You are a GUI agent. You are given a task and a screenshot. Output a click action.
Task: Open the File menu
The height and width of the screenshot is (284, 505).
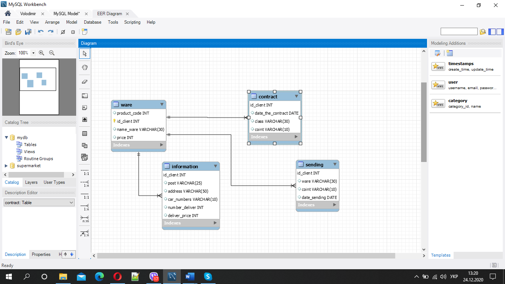point(6,22)
